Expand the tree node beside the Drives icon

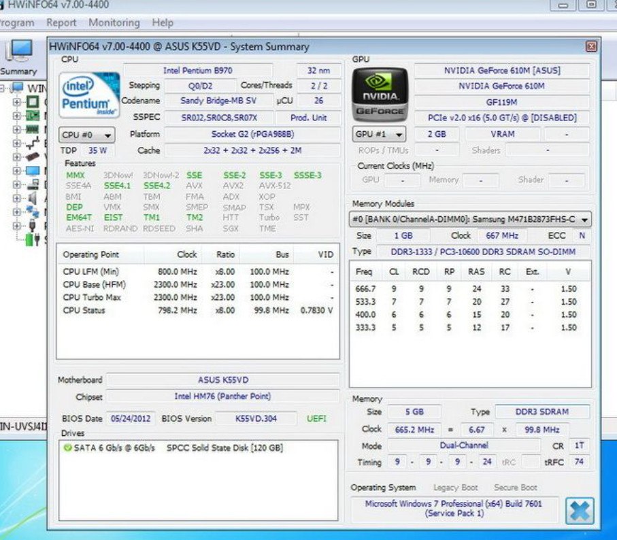(16, 184)
